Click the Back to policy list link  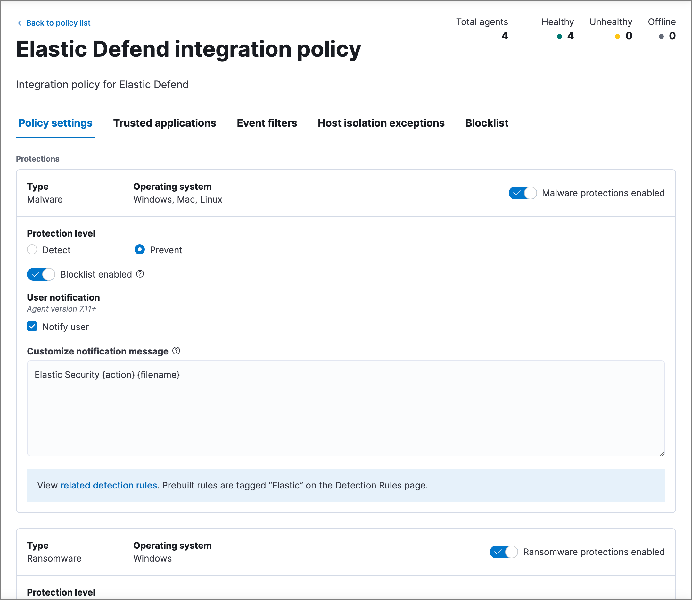pyautogui.click(x=58, y=23)
